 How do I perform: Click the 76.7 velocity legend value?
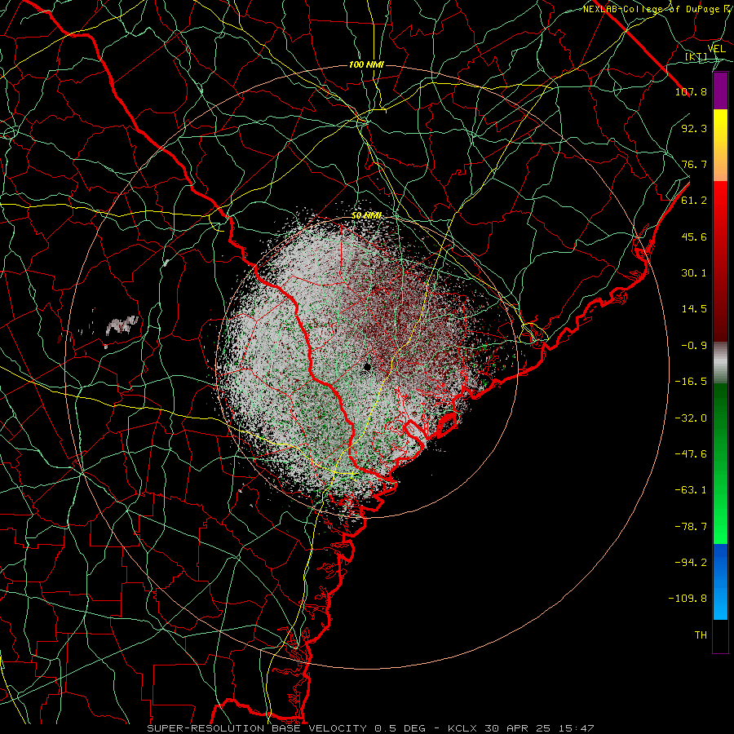point(694,164)
